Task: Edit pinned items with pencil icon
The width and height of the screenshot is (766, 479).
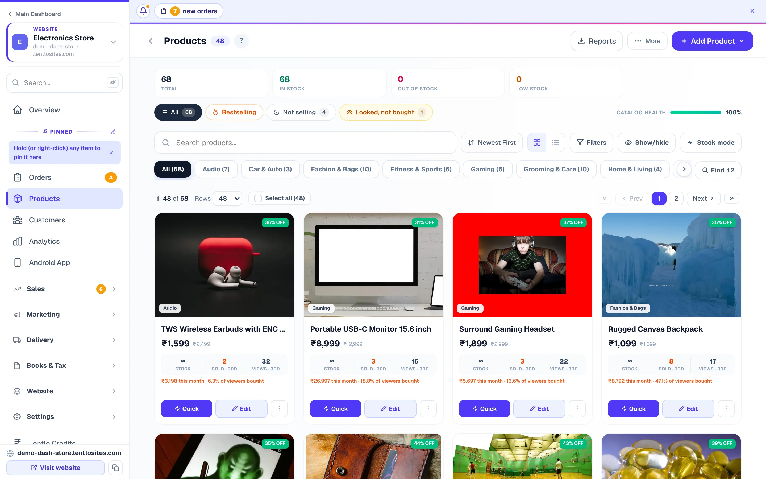Action: coord(113,131)
